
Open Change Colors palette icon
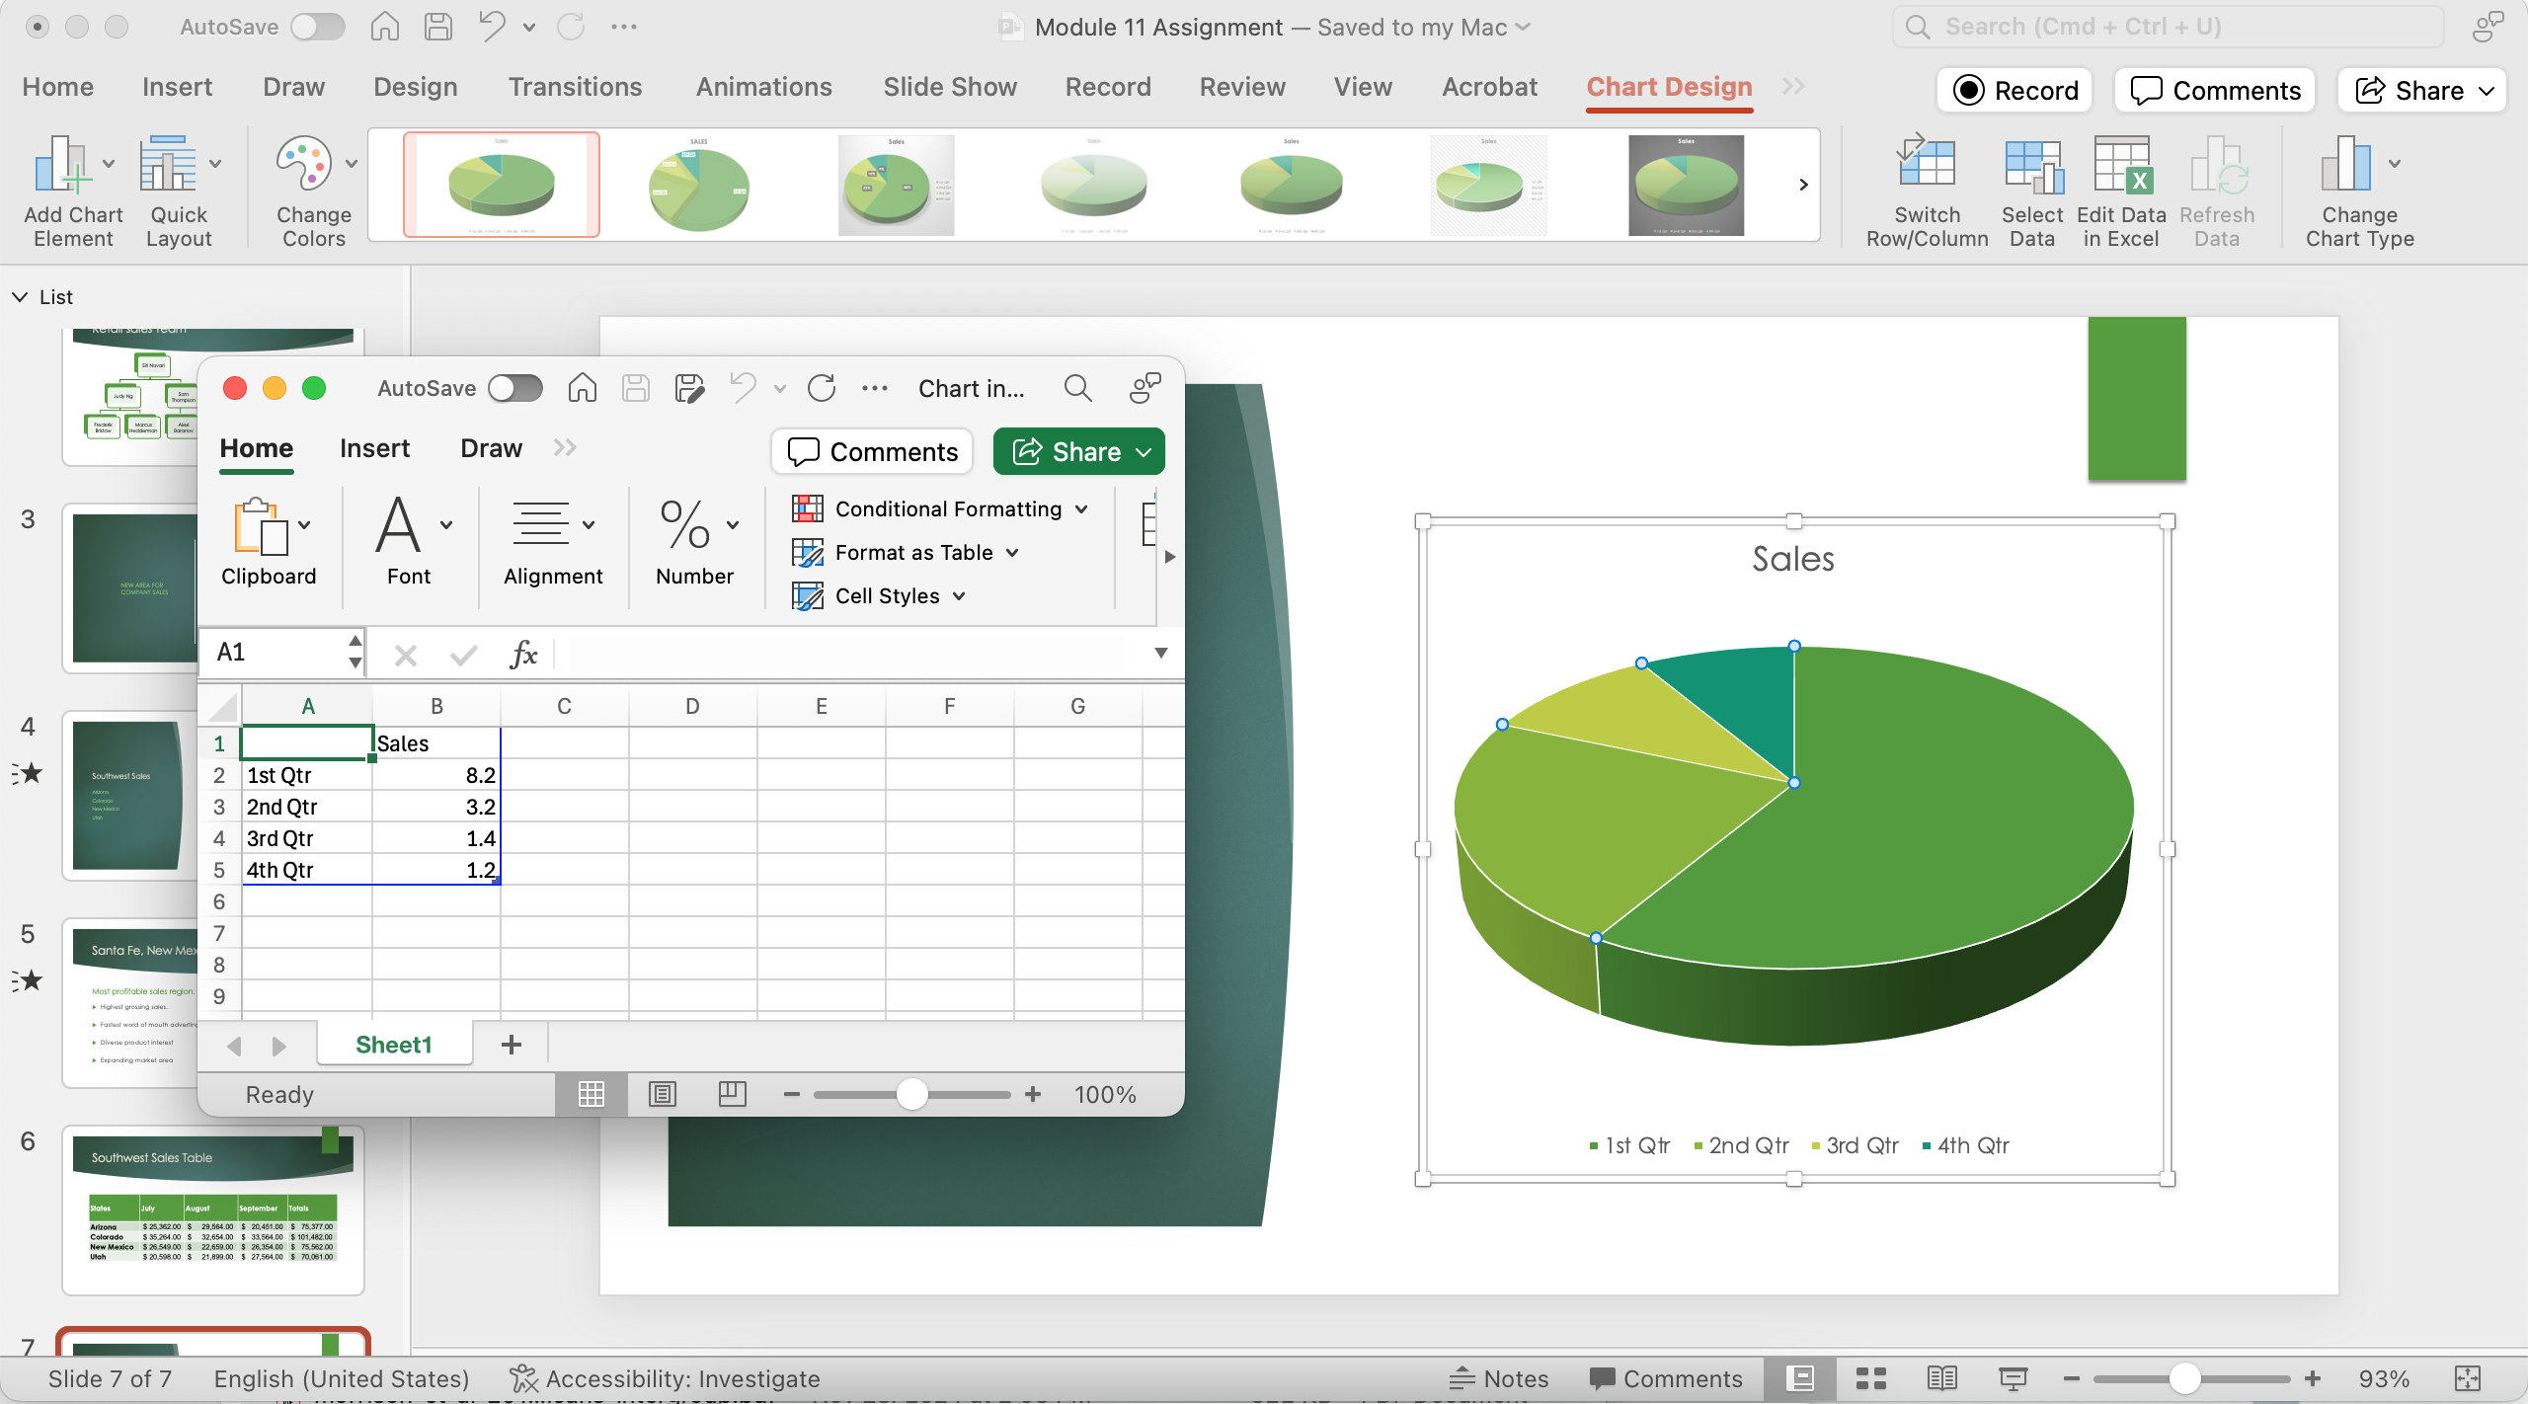pyautogui.click(x=303, y=164)
